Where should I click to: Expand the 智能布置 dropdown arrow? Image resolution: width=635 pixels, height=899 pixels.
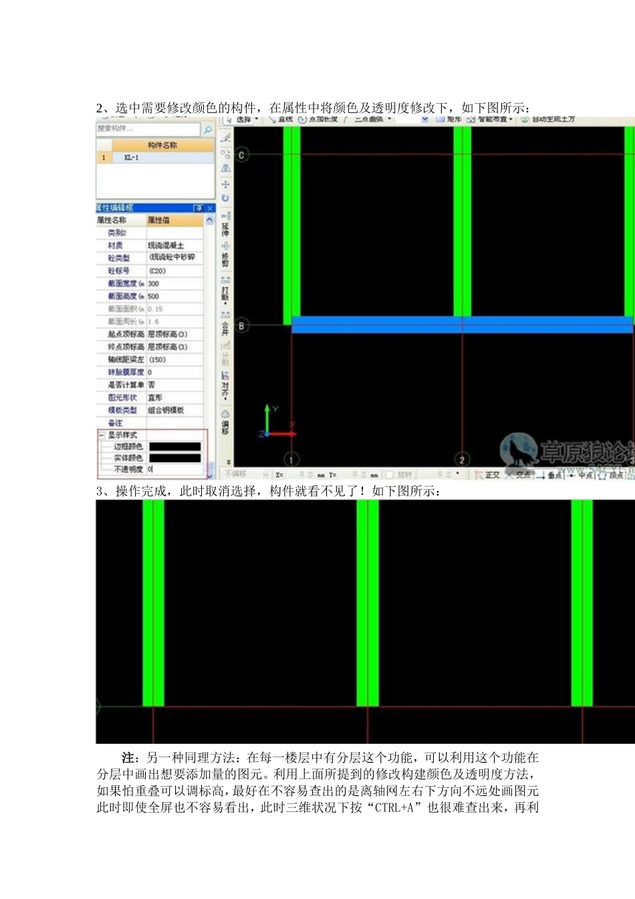[511, 120]
